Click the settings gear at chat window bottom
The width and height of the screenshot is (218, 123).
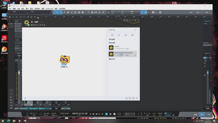coord(133,98)
